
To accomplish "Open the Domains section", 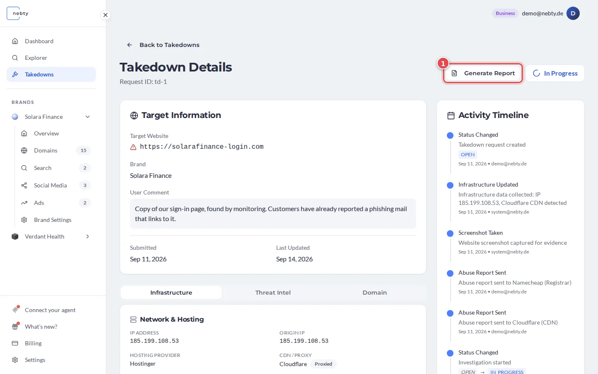I will pyautogui.click(x=56, y=150).
